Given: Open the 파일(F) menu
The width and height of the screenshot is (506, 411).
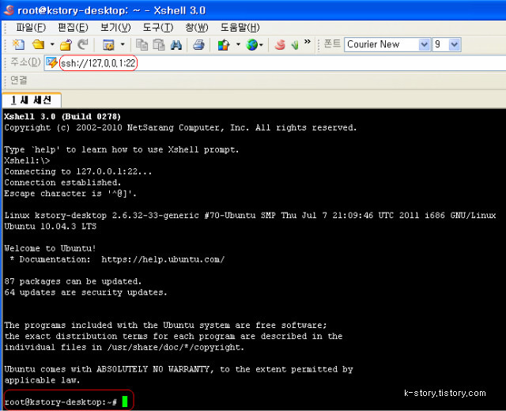Looking at the screenshot, I should [x=31, y=28].
